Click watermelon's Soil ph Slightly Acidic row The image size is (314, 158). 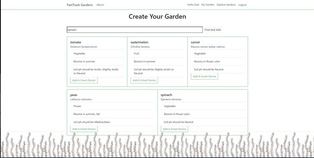[x=157, y=71]
